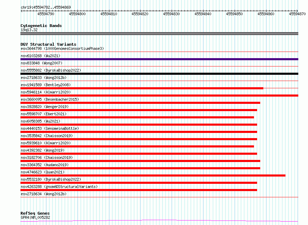308x225 pixels.
Task: Open variant nsv5939610 (Almarri2020) label
Action: [46, 143]
